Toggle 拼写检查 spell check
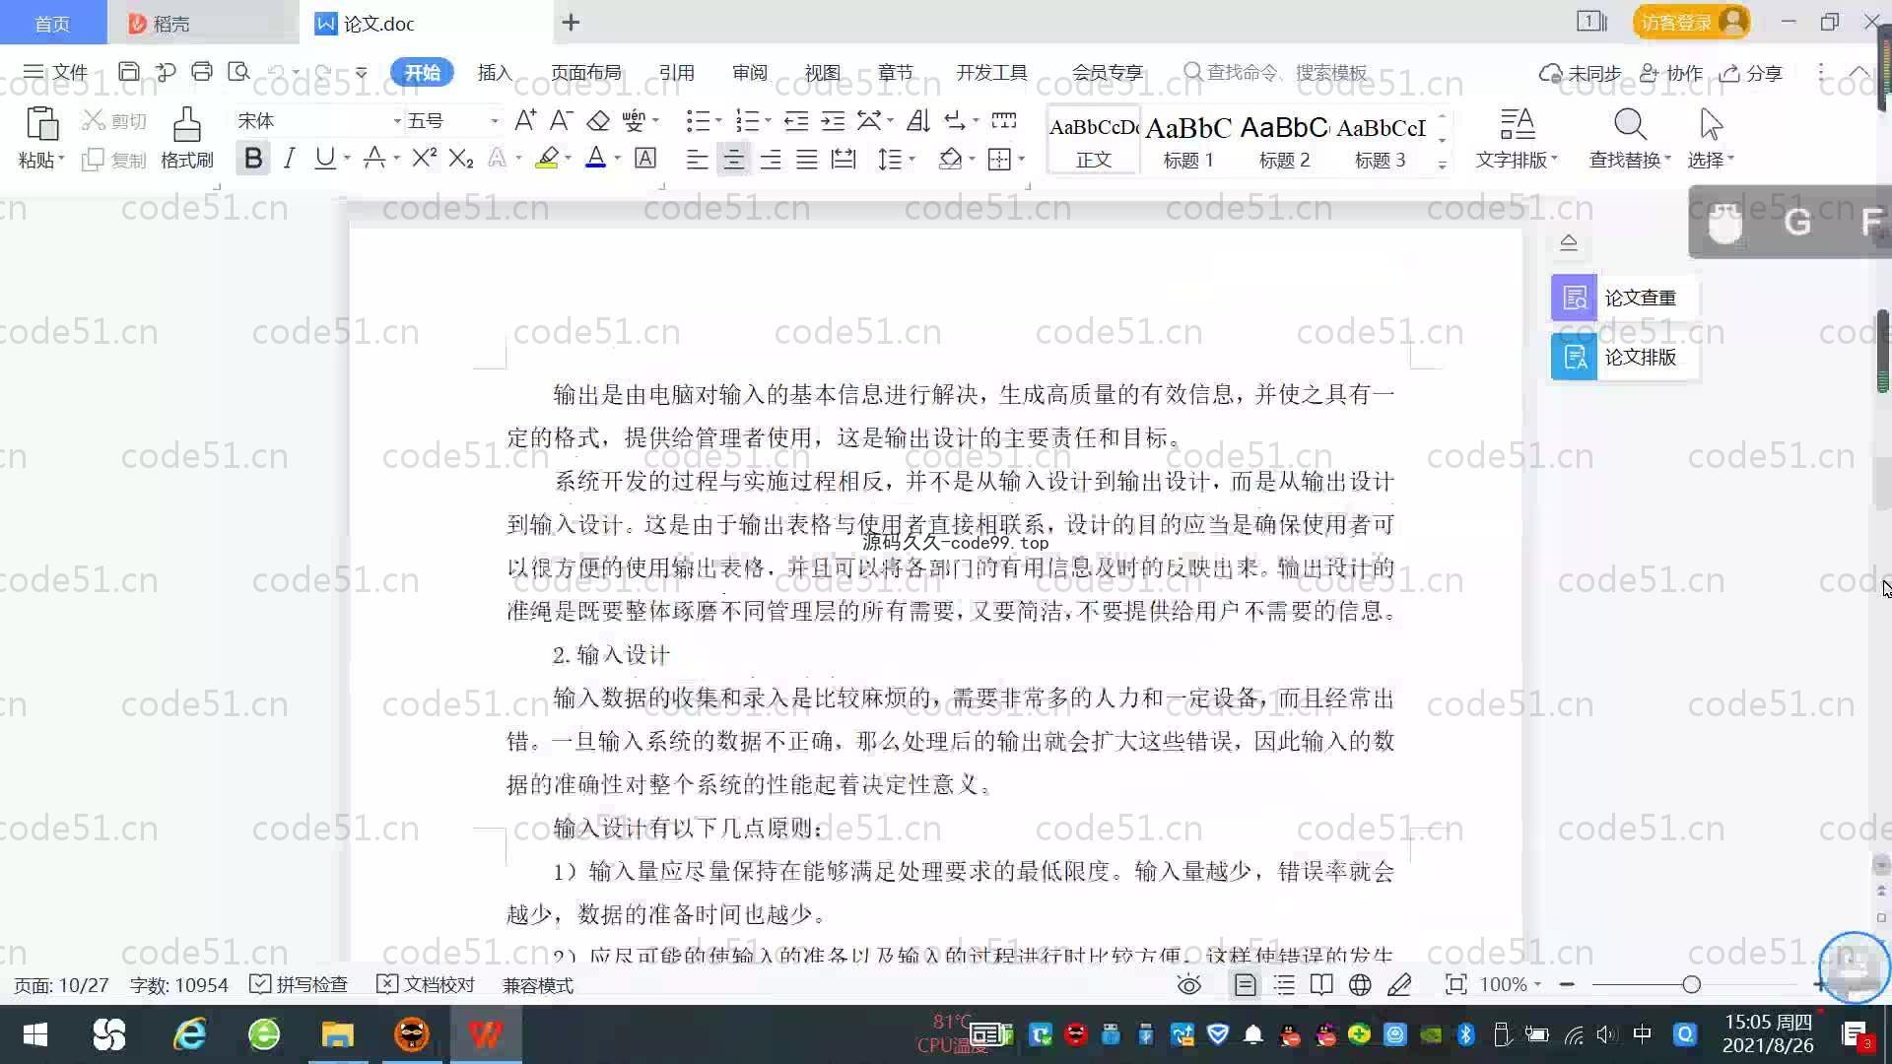The height and width of the screenshot is (1064, 1892). click(x=299, y=985)
